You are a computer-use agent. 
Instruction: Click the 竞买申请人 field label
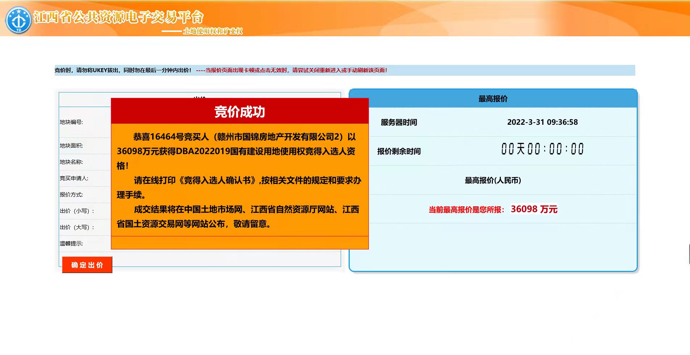point(74,178)
